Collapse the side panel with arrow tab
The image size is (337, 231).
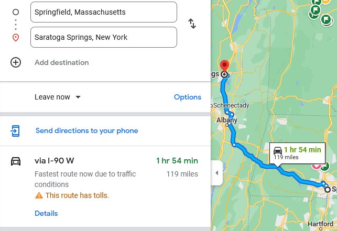click(x=216, y=173)
